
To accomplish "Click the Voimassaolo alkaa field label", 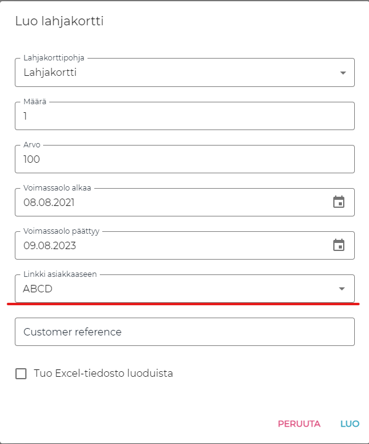I will click(x=57, y=188).
